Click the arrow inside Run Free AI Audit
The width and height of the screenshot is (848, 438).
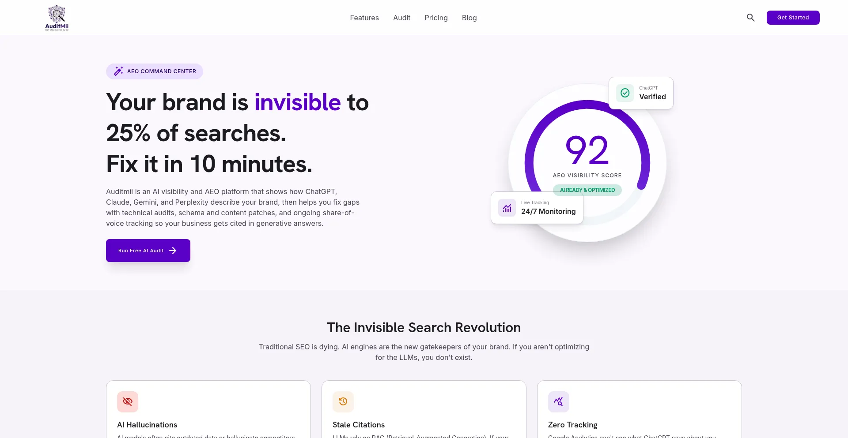[x=173, y=251]
